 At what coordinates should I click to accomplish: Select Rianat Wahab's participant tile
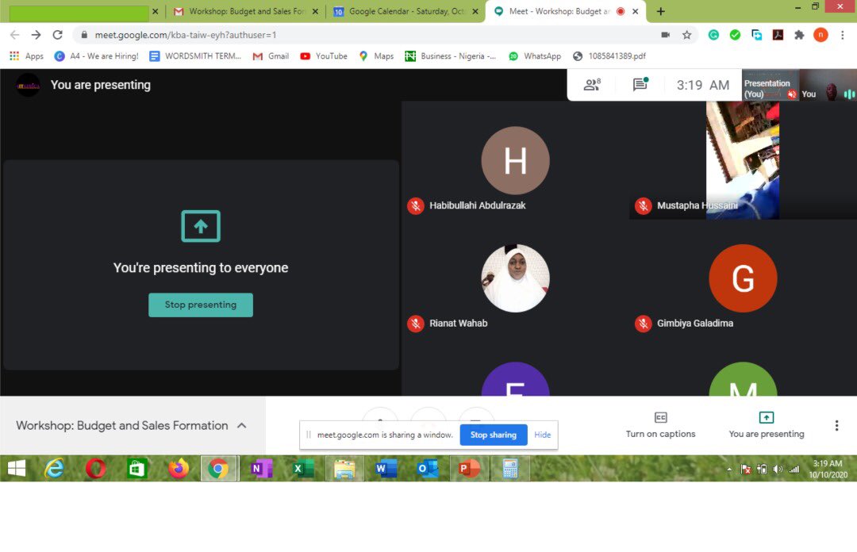(515, 278)
